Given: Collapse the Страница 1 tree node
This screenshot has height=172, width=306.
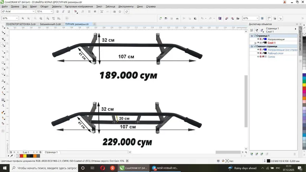Looking at the screenshot, I should pyautogui.click(x=252, y=36).
